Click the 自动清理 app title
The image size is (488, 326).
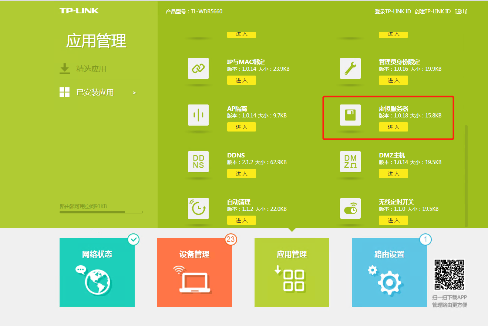(x=239, y=202)
